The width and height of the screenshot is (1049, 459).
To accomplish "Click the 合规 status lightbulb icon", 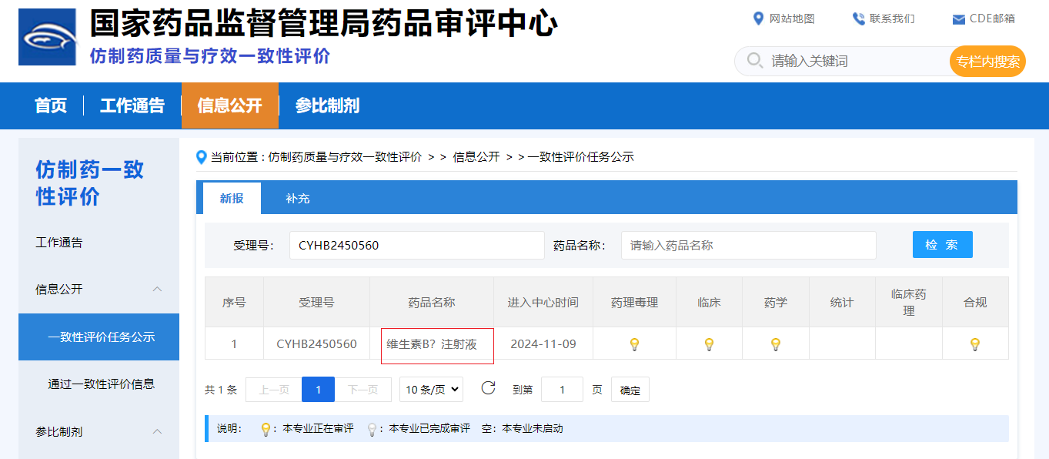I will 975,343.
